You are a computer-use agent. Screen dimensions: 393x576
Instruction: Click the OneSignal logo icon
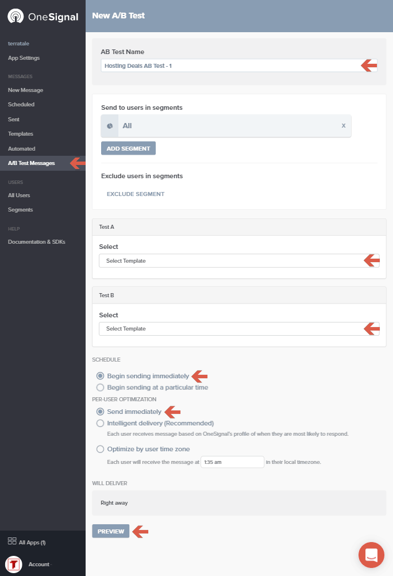(x=16, y=16)
